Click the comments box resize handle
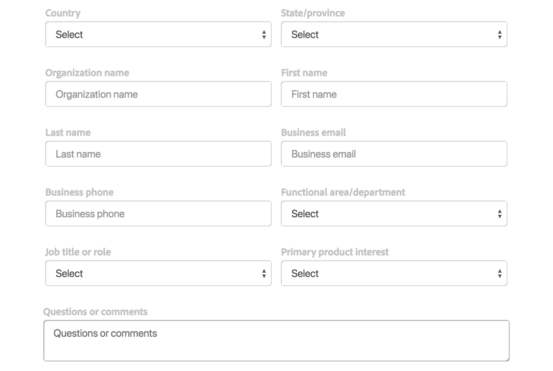 coord(507,358)
